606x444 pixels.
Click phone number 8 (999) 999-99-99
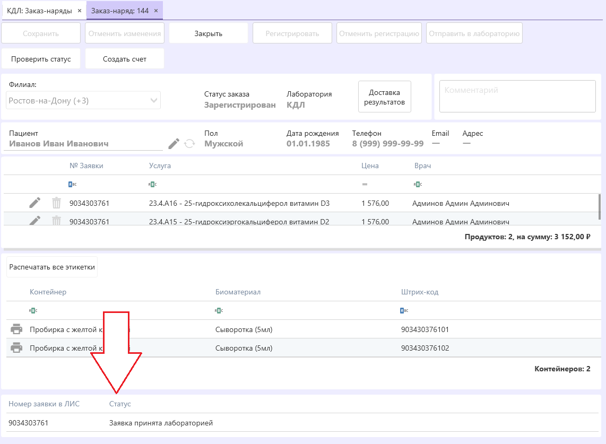pos(388,144)
